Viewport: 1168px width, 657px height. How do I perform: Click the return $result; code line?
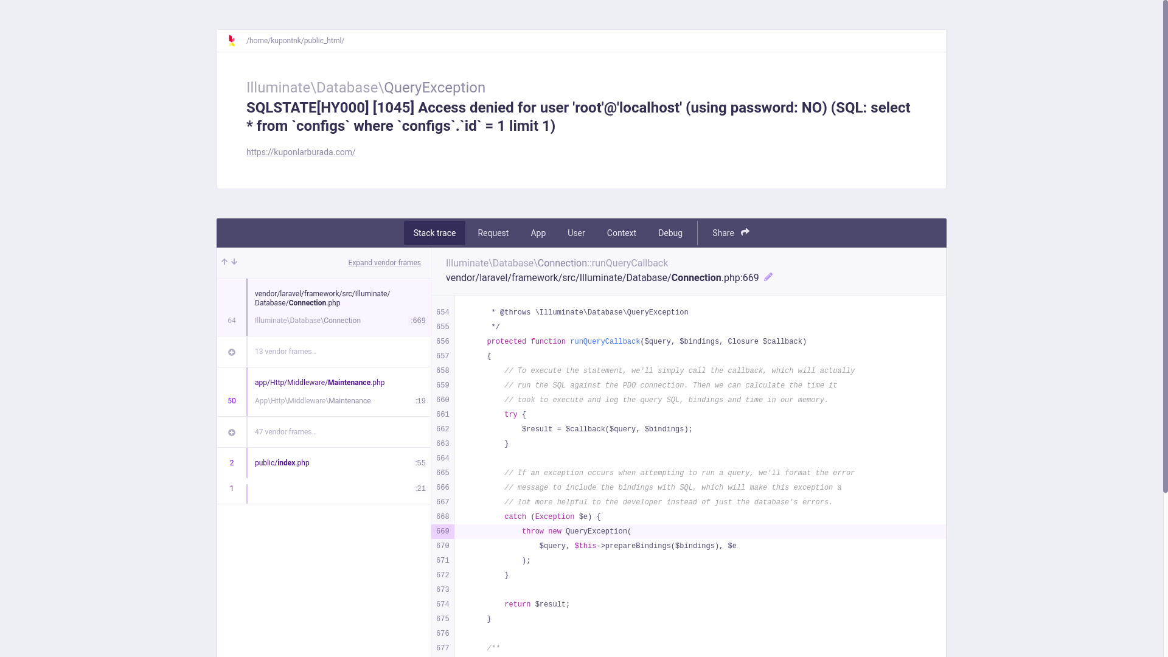(x=537, y=605)
